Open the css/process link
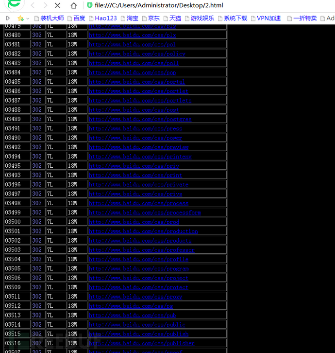335x353 pixels. 138,203
